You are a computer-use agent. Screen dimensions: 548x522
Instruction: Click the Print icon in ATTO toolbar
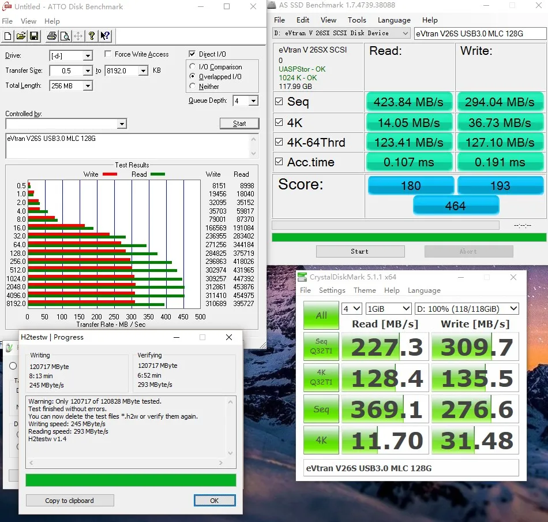point(52,36)
